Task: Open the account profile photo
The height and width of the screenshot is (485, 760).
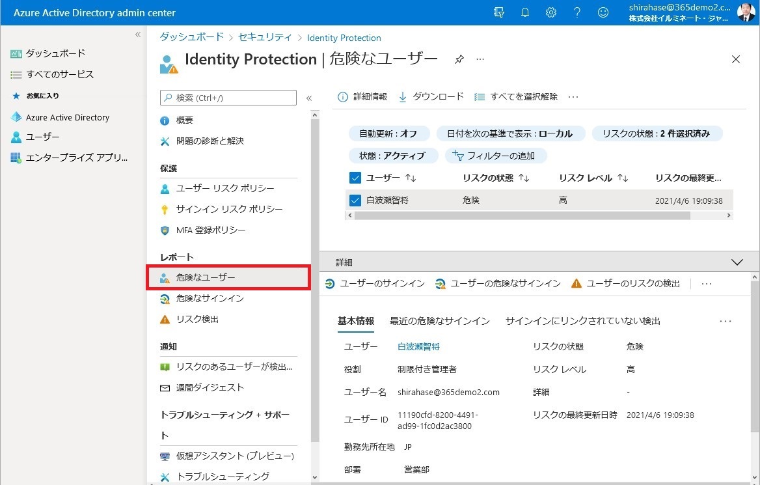Action: (x=746, y=12)
